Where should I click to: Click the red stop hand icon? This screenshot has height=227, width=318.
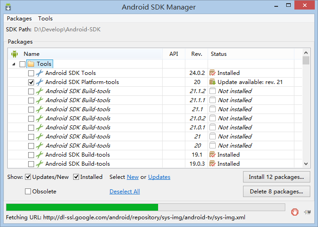click(295, 211)
